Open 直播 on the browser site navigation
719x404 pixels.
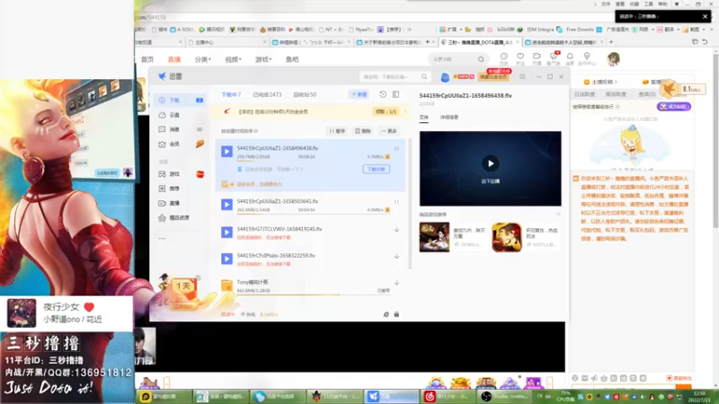pyautogui.click(x=174, y=59)
